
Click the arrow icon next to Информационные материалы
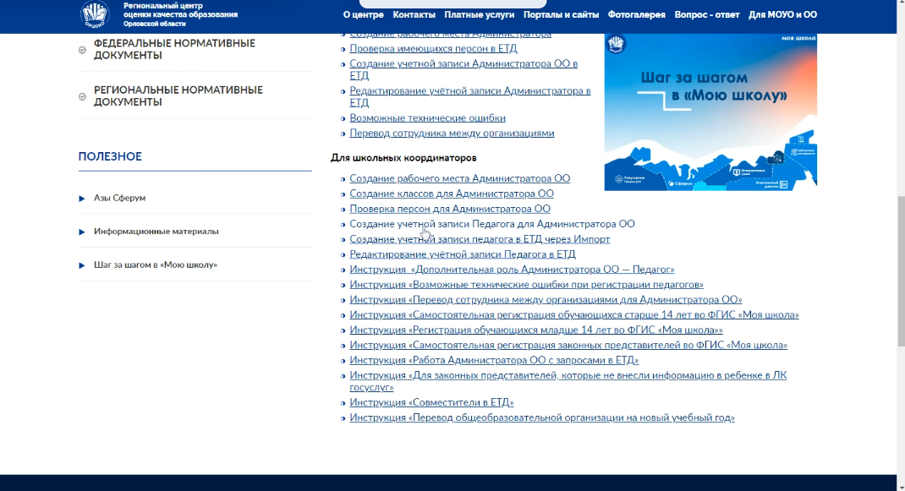[x=82, y=232]
